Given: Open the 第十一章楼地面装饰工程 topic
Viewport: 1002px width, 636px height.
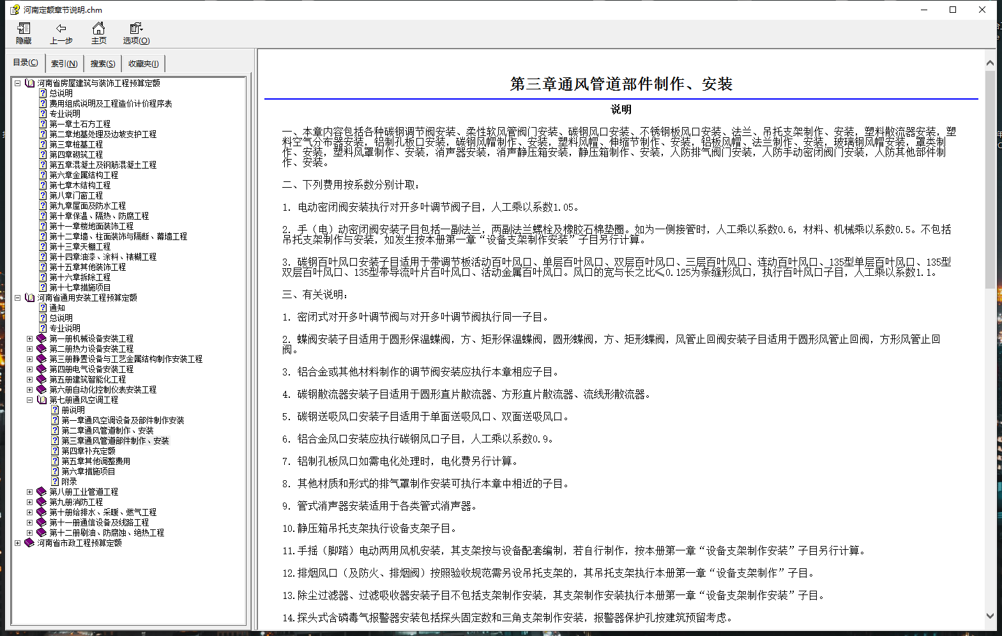Looking at the screenshot, I should click(91, 226).
